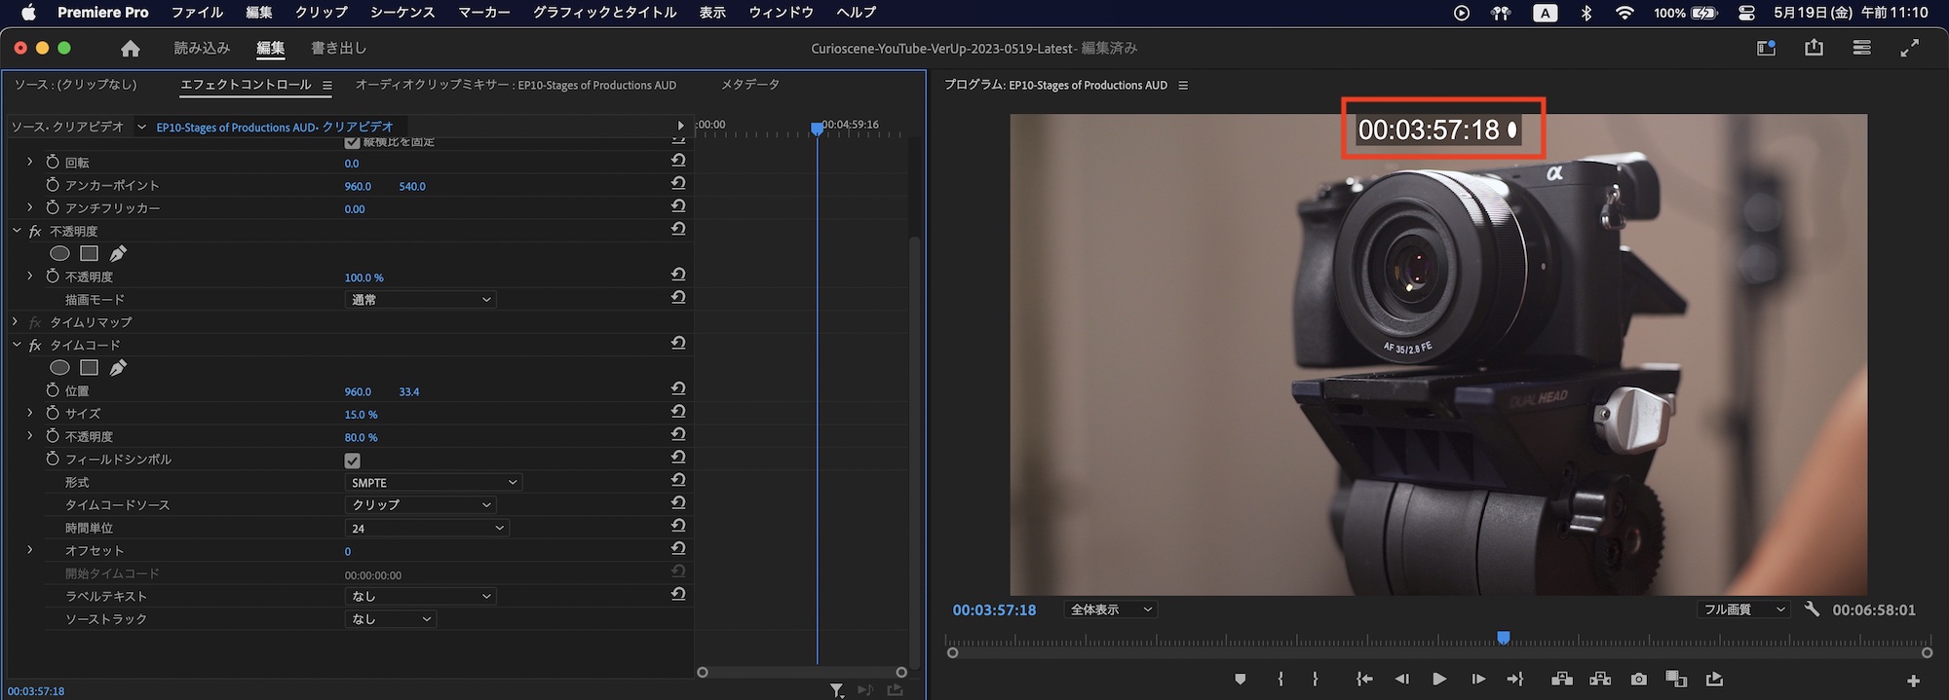Toggle animation stopwatch for アンカーポイント
Viewport: 1949px width, 700px height.
pos(53,185)
